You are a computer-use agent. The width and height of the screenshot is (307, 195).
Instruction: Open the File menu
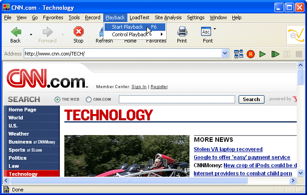(8, 17)
